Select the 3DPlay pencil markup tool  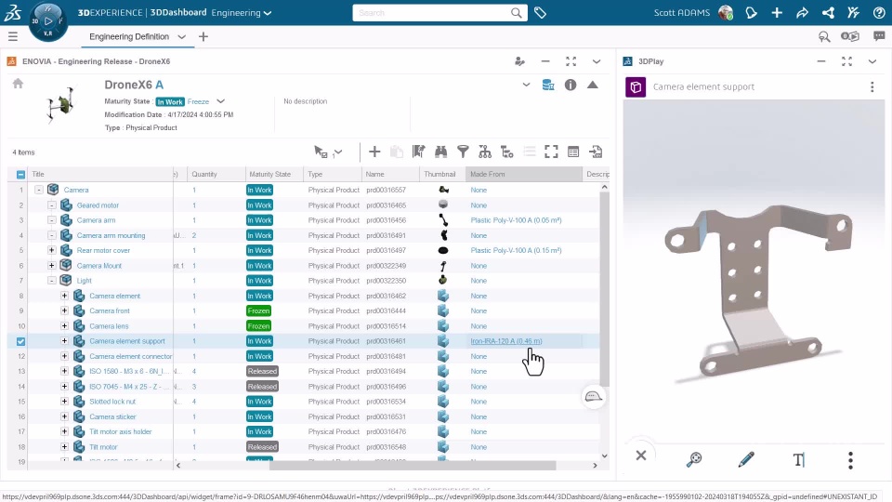tap(746, 458)
